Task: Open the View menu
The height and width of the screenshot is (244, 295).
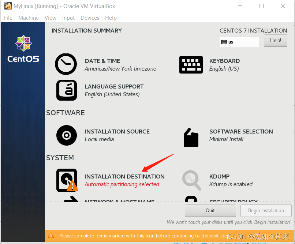Action: [51, 18]
